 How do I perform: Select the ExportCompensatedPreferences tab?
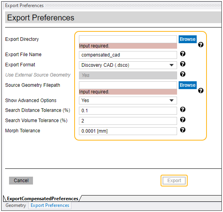(x=42, y=199)
